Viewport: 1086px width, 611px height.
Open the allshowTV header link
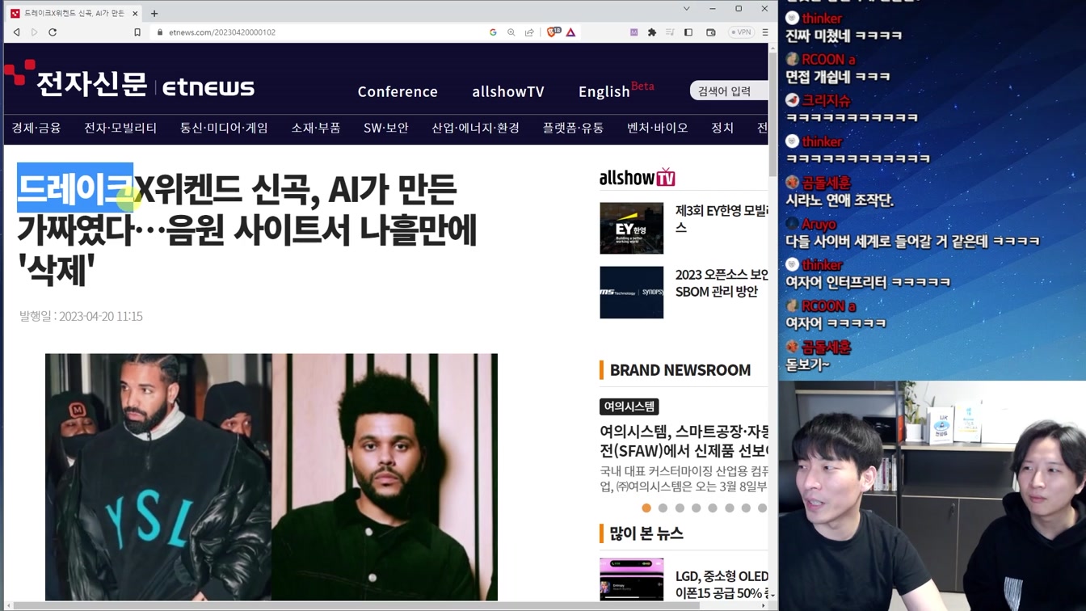click(508, 91)
